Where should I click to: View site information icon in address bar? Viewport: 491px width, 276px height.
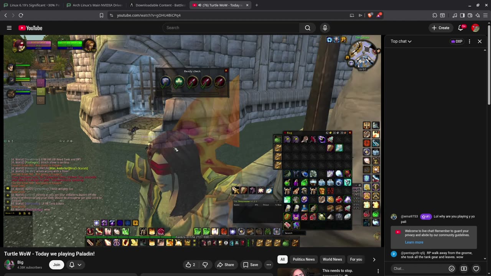pyautogui.click(x=111, y=15)
